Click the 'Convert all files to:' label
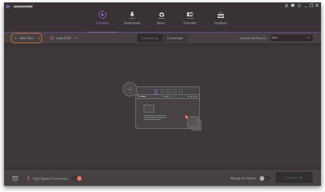The width and height of the screenshot is (325, 192). [x=253, y=38]
